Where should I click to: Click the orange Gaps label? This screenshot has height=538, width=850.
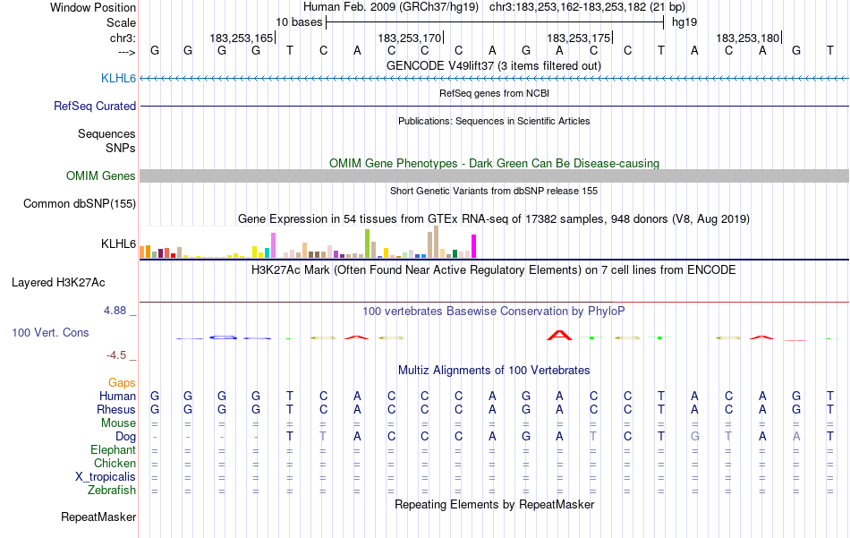click(x=122, y=383)
